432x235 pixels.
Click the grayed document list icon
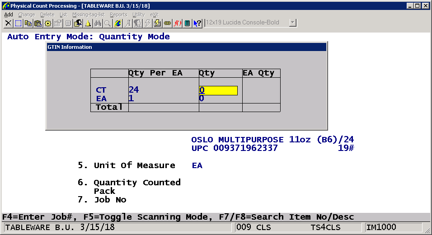click(x=68, y=23)
